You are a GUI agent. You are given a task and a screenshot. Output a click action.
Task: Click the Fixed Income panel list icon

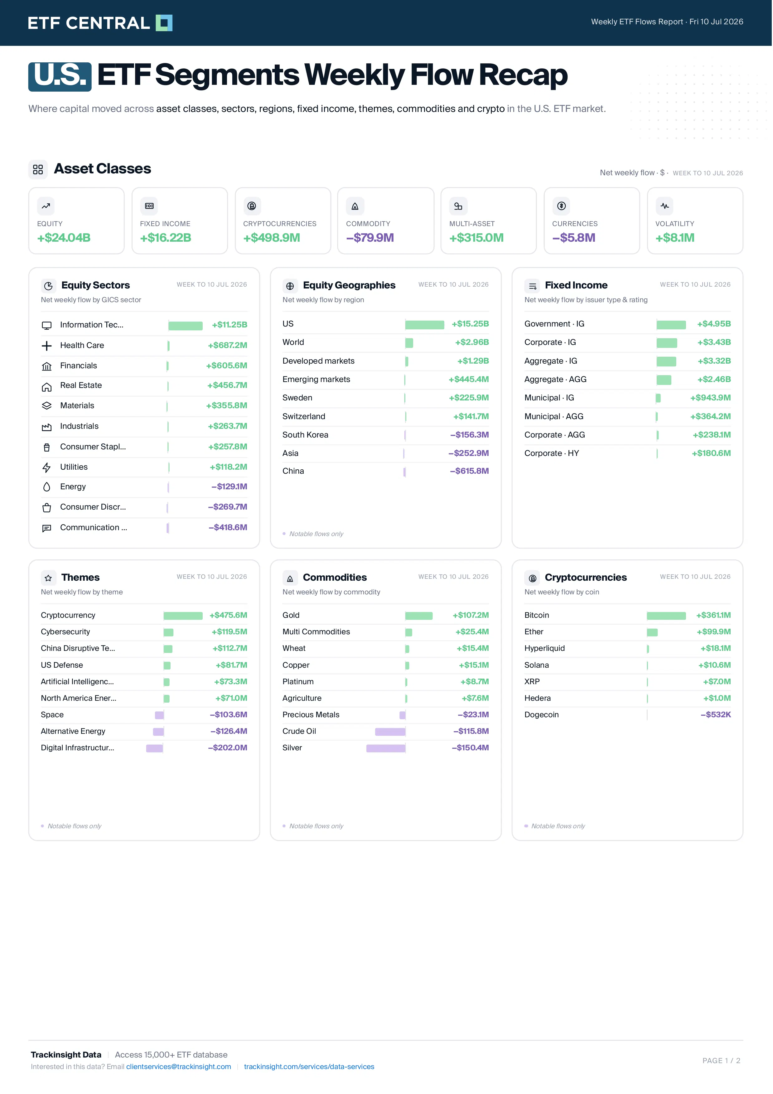pyautogui.click(x=533, y=285)
